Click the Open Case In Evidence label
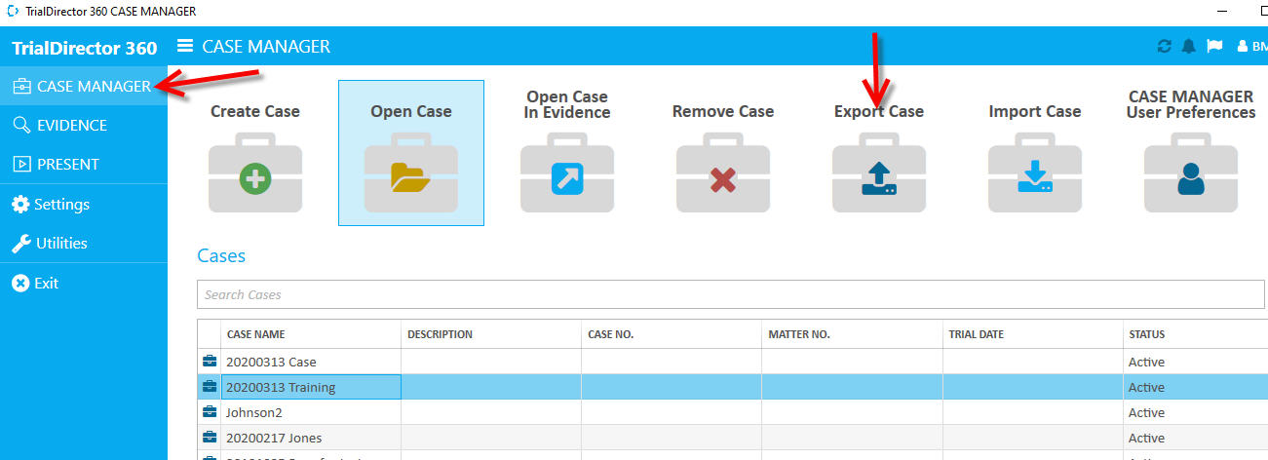The width and height of the screenshot is (1268, 460). (x=567, y=104)
